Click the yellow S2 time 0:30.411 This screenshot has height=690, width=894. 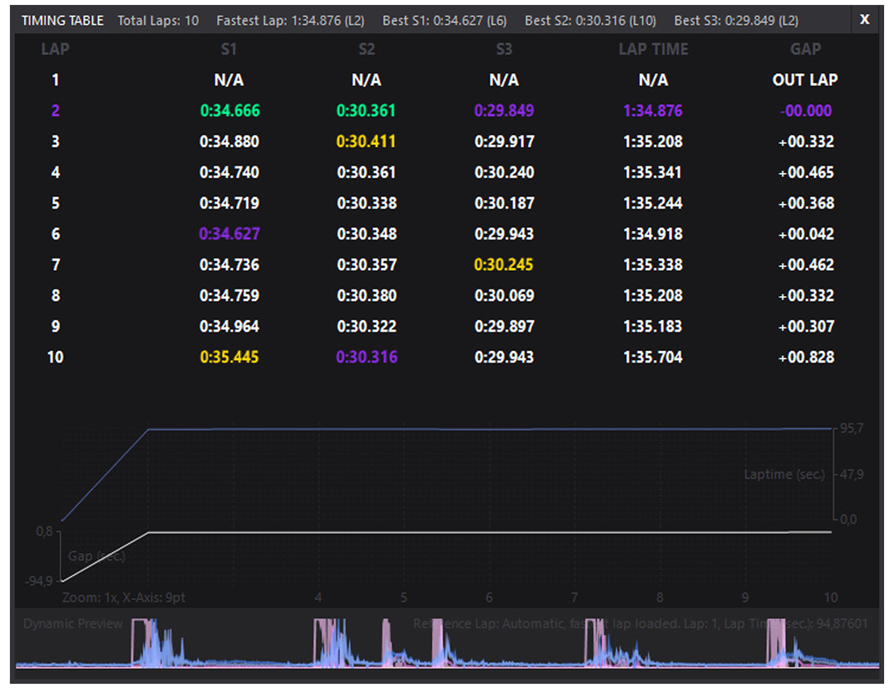pos(366,142)
